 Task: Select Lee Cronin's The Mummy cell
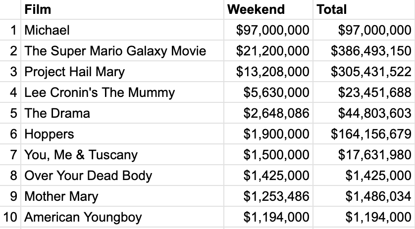coord(122,92)
